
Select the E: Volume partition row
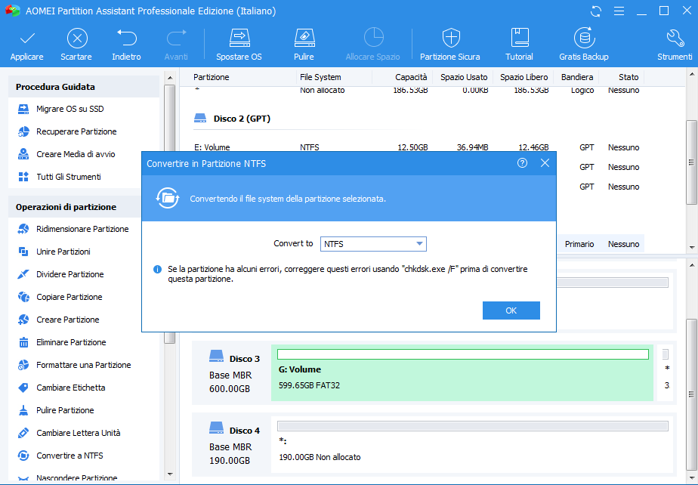pos(417,147)
